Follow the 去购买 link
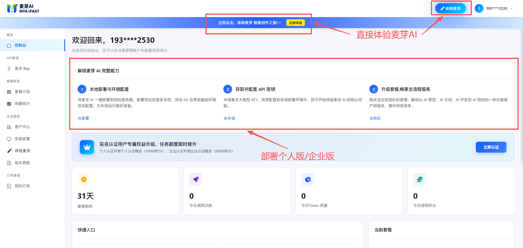 coord(375,119)
